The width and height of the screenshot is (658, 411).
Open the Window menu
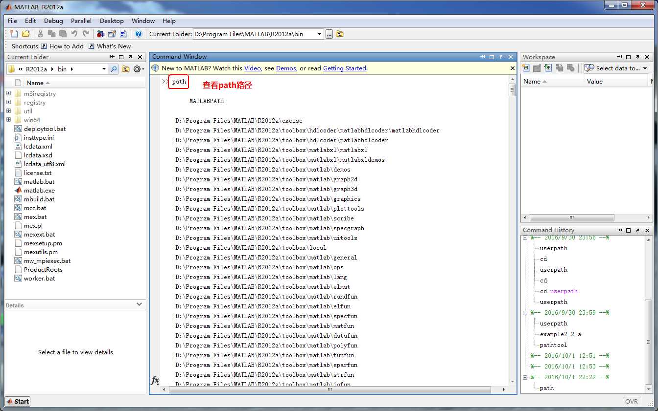[x=143, y=21]
